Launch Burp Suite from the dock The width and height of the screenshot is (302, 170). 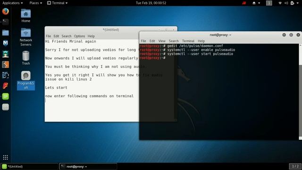(5, 65)
